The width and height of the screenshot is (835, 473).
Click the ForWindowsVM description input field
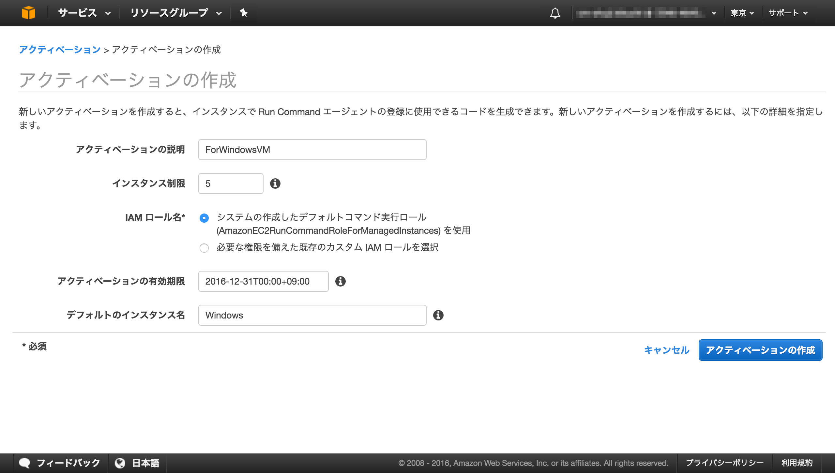(312, 150)
